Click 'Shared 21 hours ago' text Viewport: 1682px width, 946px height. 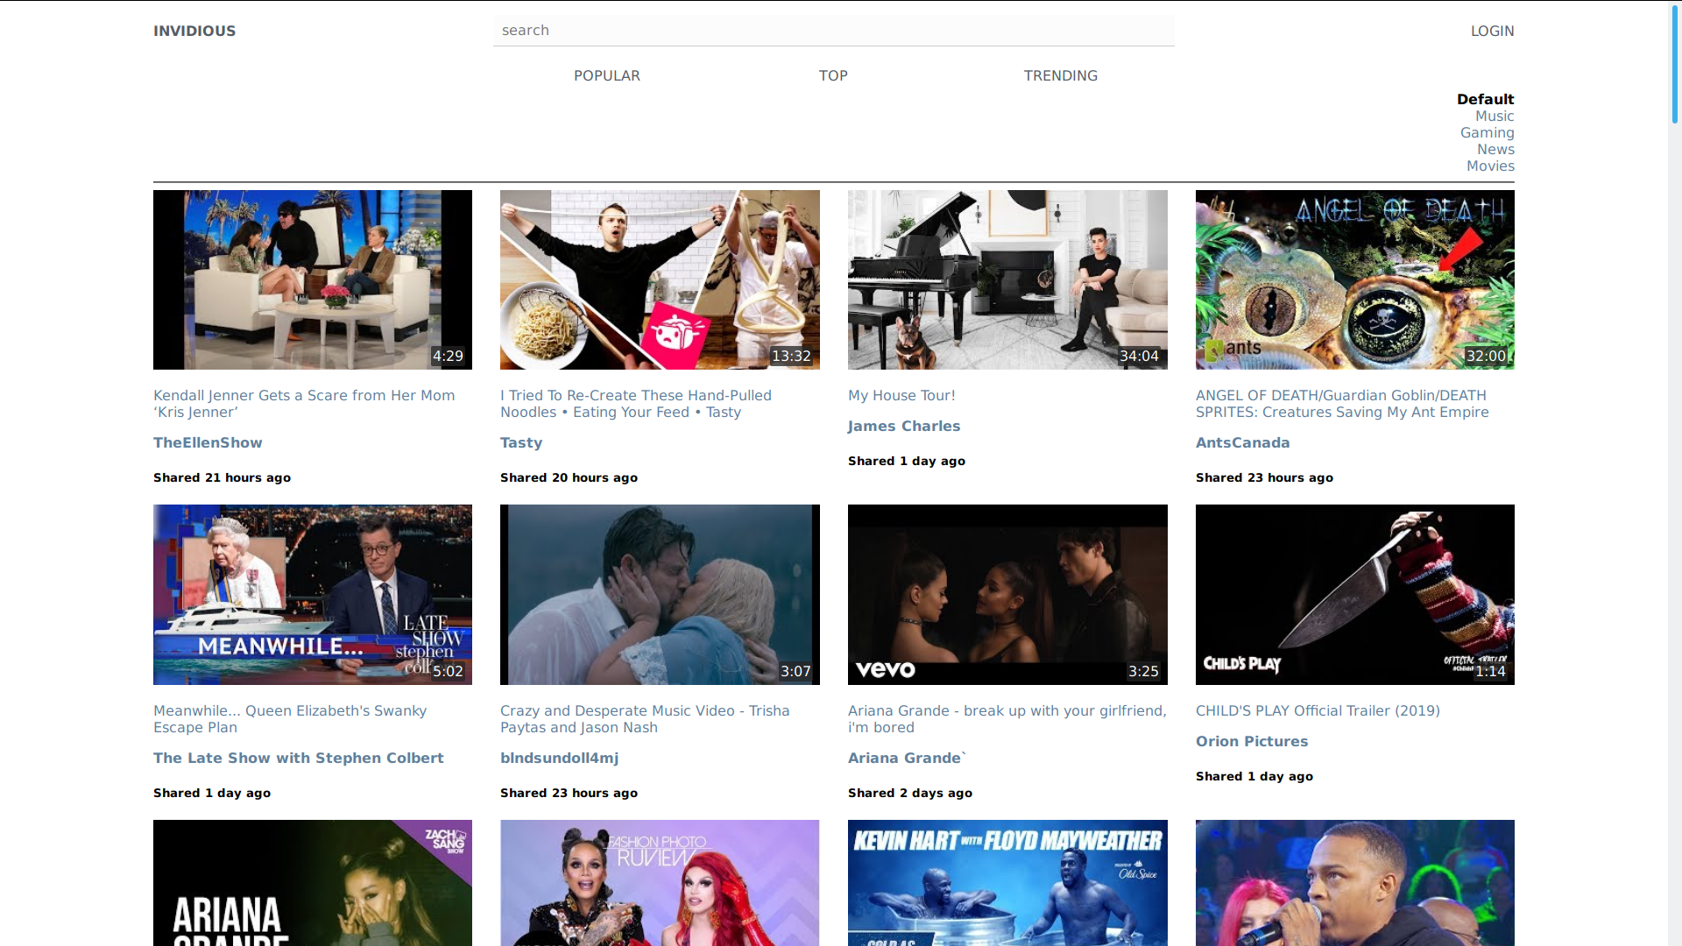tap(222, 477)
